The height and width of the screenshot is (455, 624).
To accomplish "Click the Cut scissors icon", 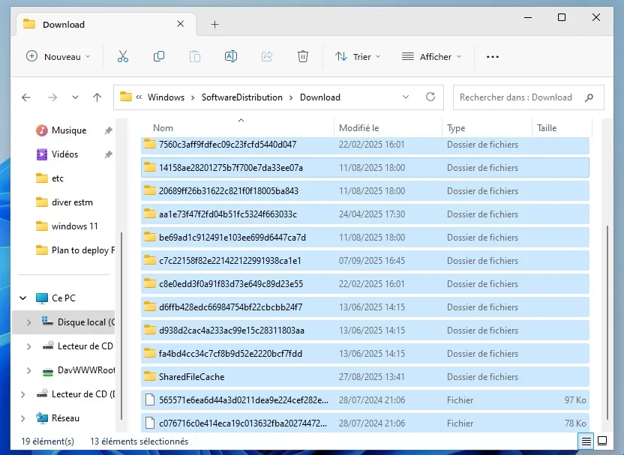I will pos(123,56).
